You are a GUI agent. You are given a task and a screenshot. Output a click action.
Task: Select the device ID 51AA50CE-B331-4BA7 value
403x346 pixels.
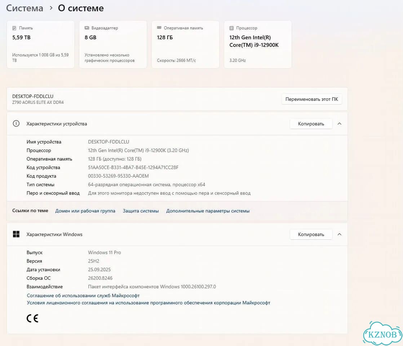coord(133,167)
